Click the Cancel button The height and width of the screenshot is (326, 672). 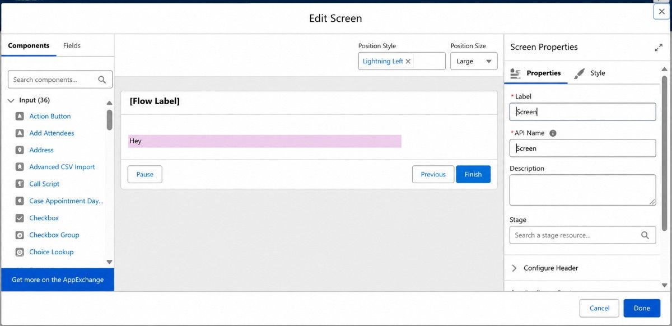tap(599, 308)
